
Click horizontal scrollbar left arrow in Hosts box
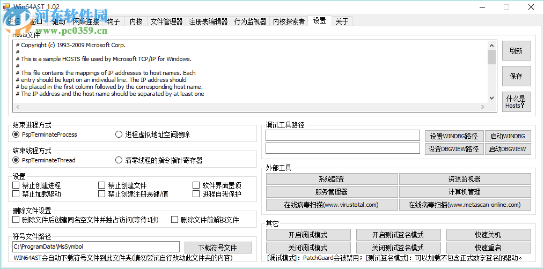18,107
